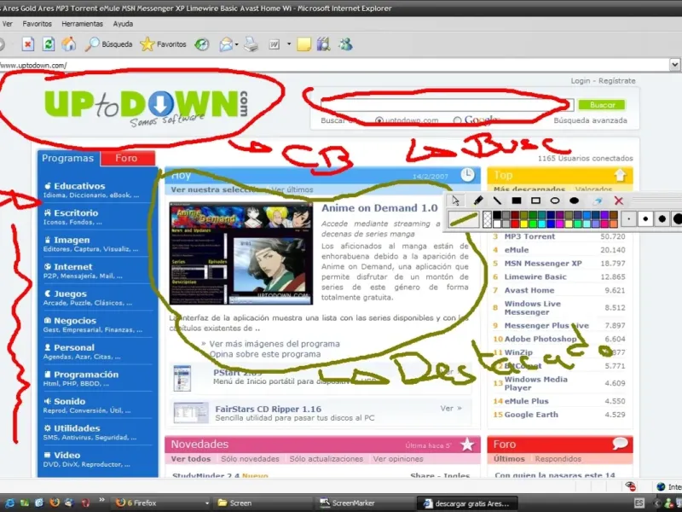Open the Login link
The image size is (682, 512).
click(x=581, y=81)
